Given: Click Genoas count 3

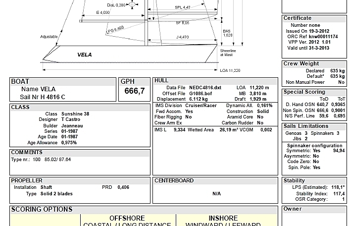Looking at the screenshot, I should click(306, 133).
